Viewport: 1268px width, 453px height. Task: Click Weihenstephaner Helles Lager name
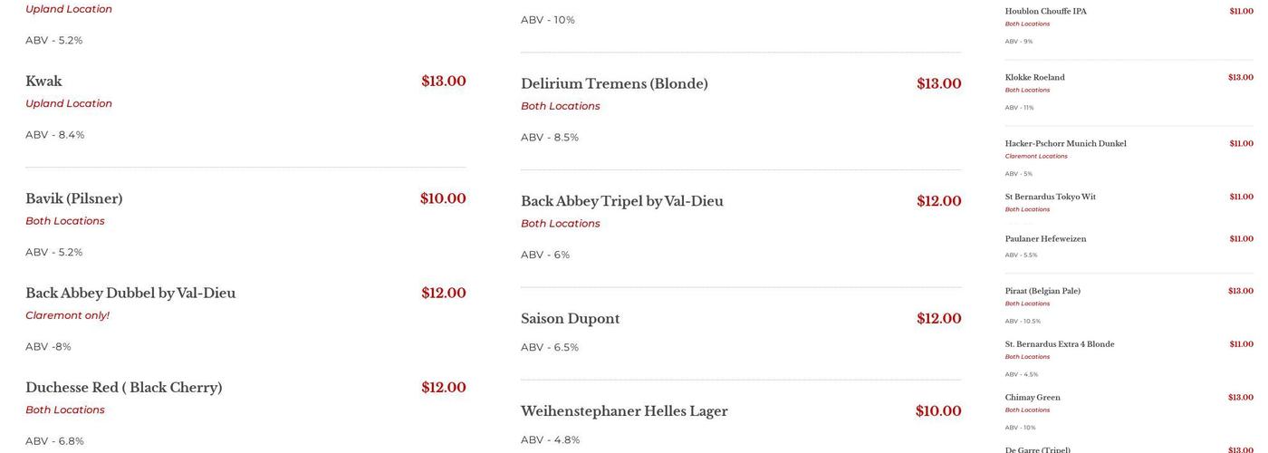[x=624, y=411]
